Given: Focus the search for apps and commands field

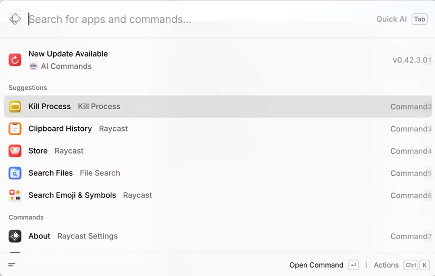Looking at the screenshot, I should coord(200,20).
